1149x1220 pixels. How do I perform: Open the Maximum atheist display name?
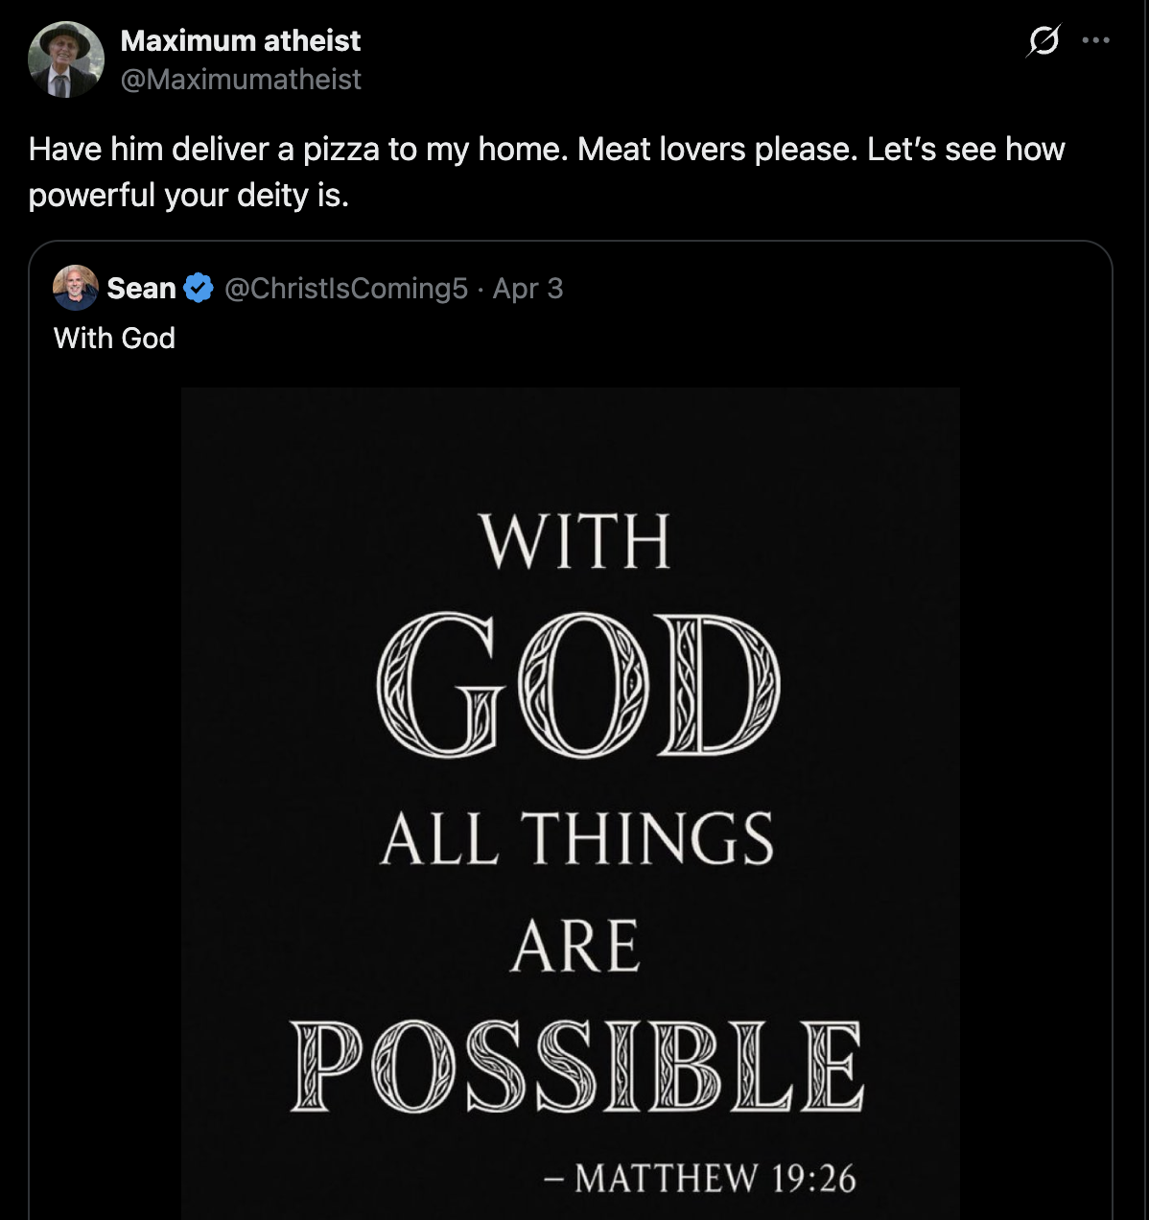[x=241, y=41]
